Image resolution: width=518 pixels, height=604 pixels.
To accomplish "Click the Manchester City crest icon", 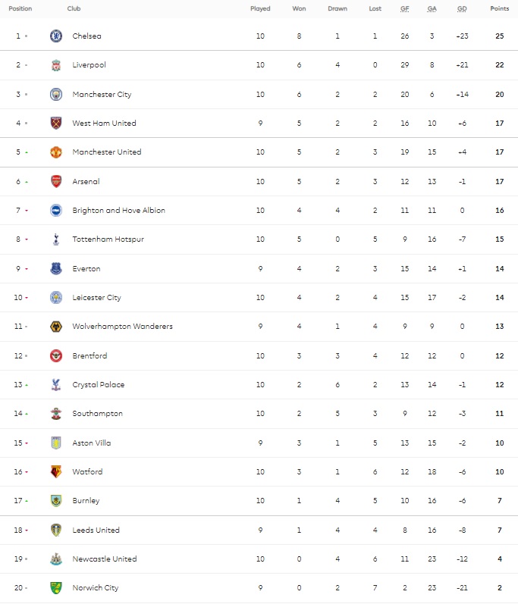I will click(x=55, y=94).
